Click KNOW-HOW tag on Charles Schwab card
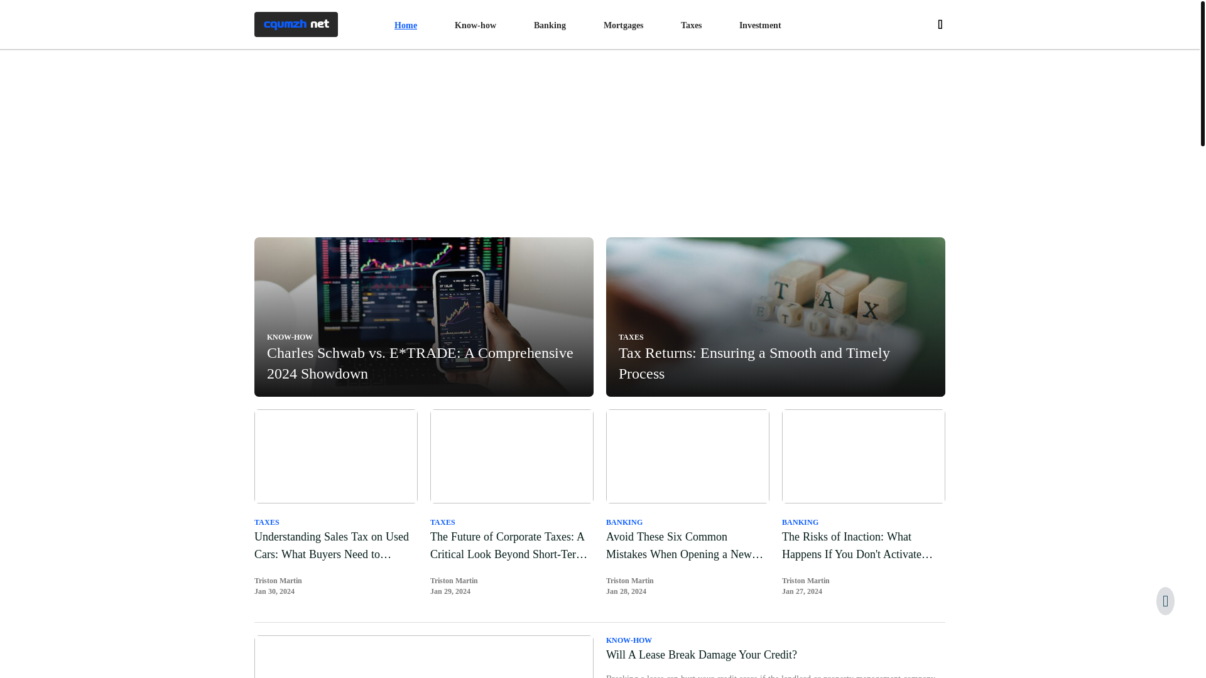 290,337
